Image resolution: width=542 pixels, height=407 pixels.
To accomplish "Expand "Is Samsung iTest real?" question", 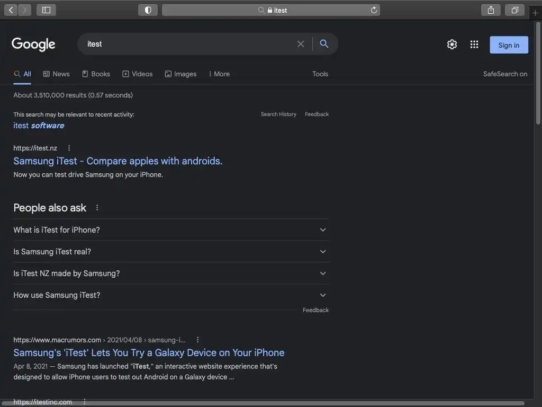I will tap(171, 252).
